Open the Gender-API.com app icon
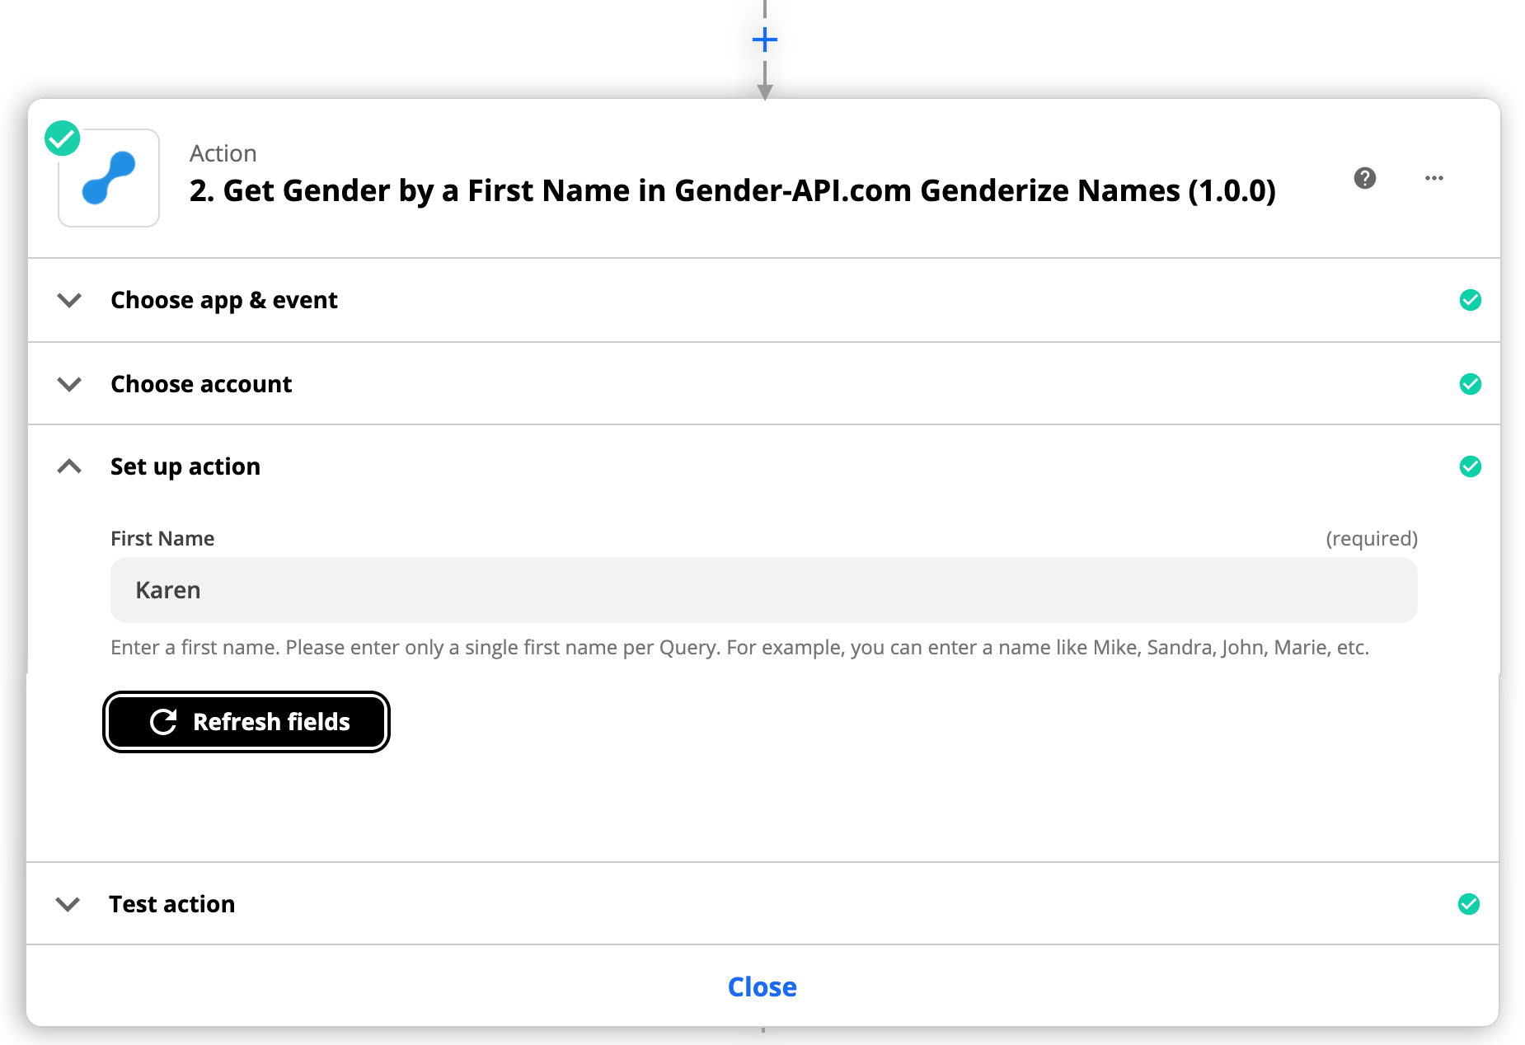The height and width of the screenshot is (1045, 1525). pos(108,177)
